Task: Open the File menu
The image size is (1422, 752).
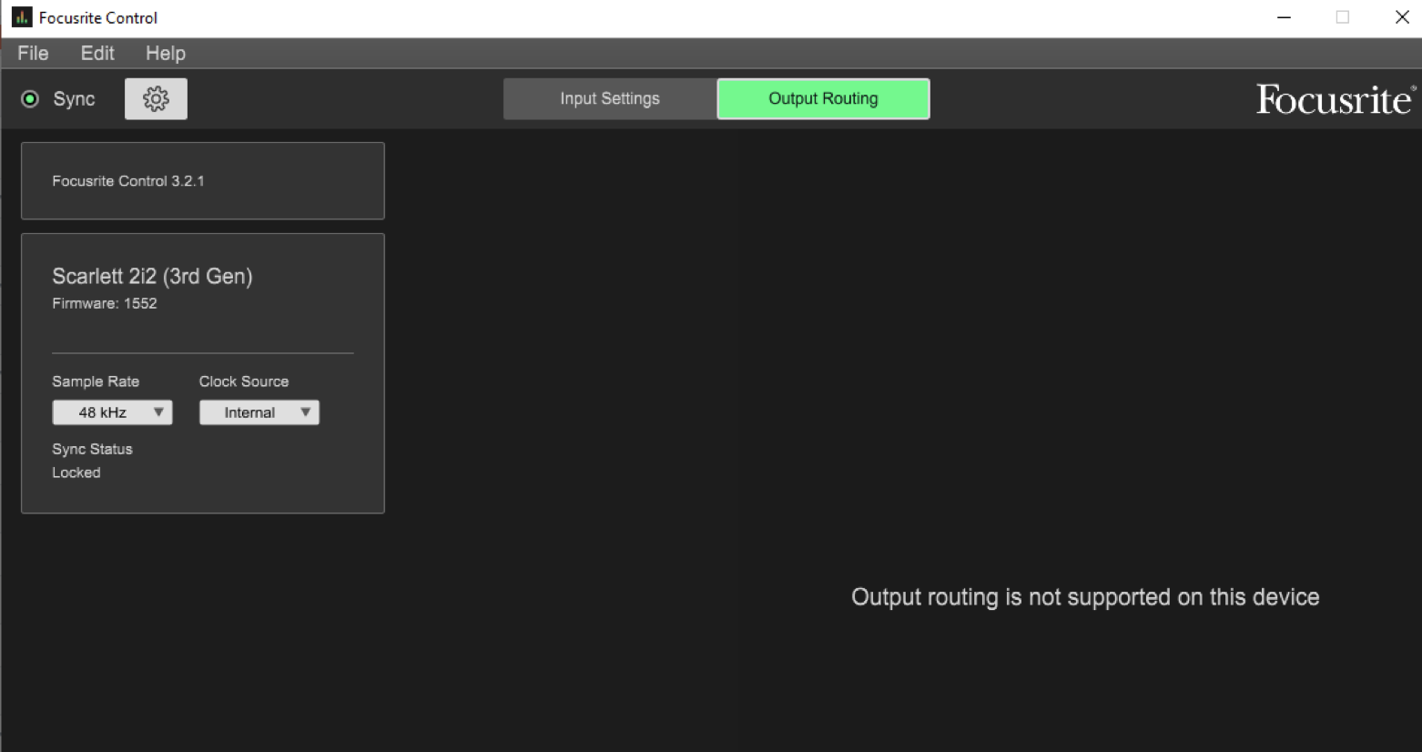Action: tap(33, 54)
